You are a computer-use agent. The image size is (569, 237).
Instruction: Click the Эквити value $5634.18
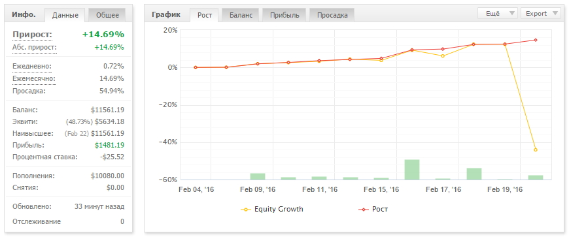(110, 121)
